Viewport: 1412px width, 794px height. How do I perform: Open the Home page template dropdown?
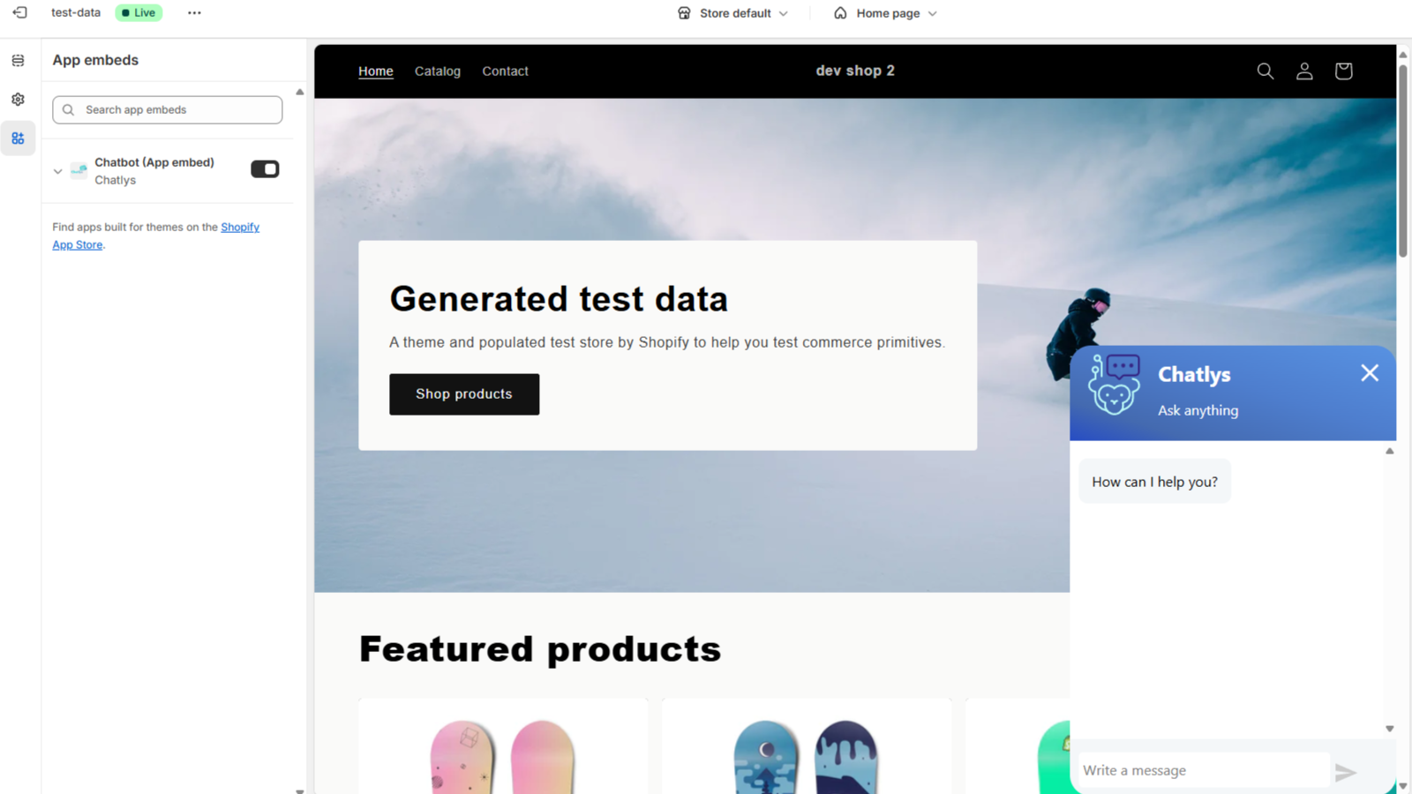885,13
